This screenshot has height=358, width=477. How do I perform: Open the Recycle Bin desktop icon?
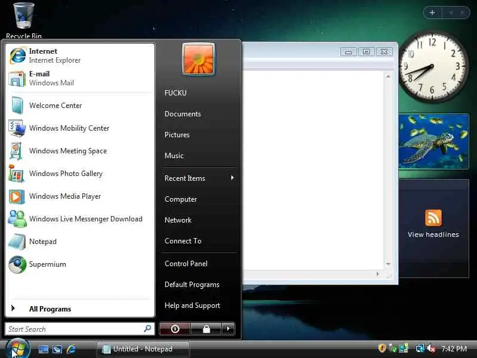click(24, 16)
